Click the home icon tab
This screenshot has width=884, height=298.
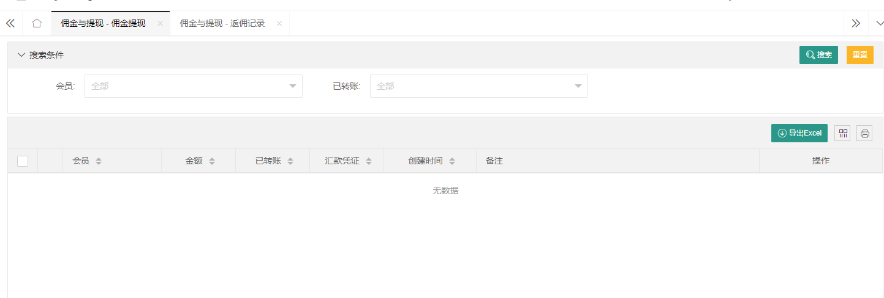pyautogui.click(x=37, y=23)
